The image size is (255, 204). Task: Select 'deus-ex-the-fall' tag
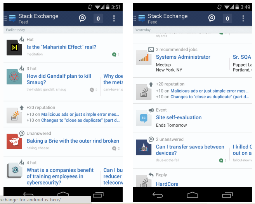(x=168, y=160)
